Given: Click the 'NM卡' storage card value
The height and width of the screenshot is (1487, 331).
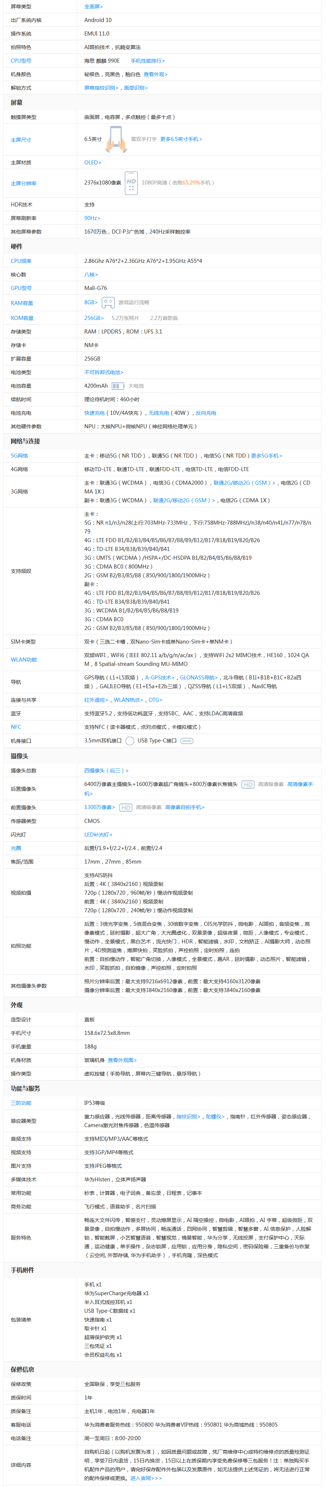Looking at the screenshot, I should click(x=92, y=345).
